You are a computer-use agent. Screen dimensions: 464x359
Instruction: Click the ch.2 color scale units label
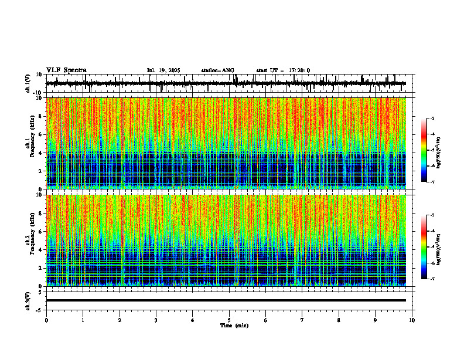pyautogui.click(x=439, y=249)
